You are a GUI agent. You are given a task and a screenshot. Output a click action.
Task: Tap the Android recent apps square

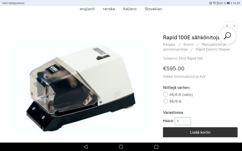click(x=156, y=147)
